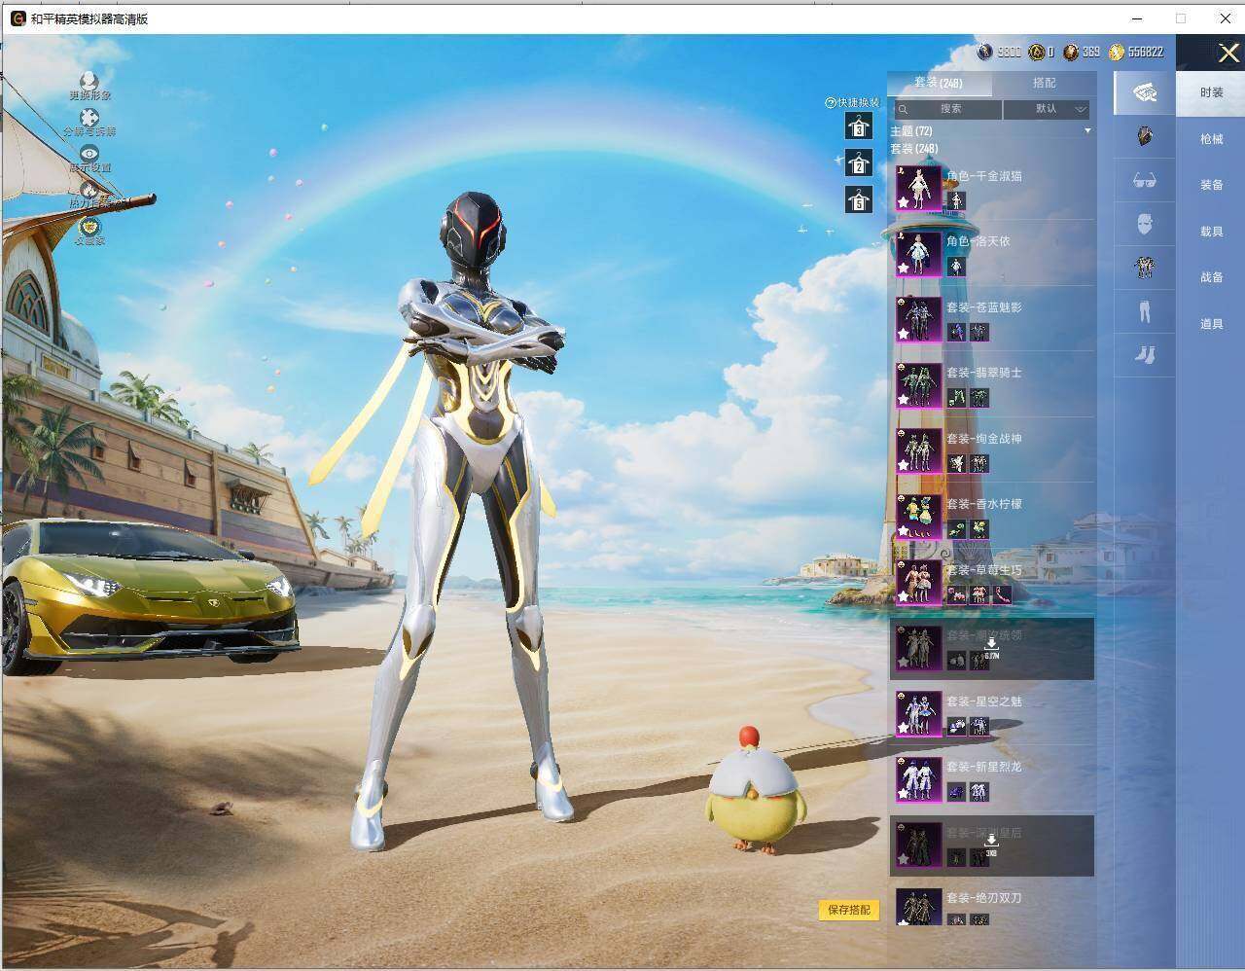The image size is (1245, 971).
Task: Open the 道具 items menu
Action: [x=1211, y=324]
